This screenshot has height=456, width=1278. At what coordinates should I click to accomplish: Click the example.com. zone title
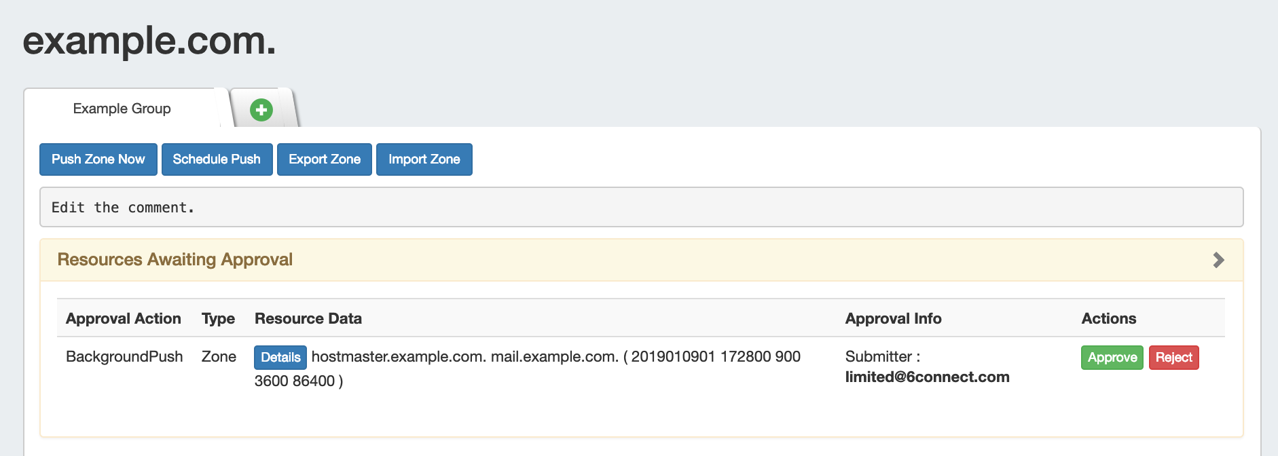tap(149, 41)
